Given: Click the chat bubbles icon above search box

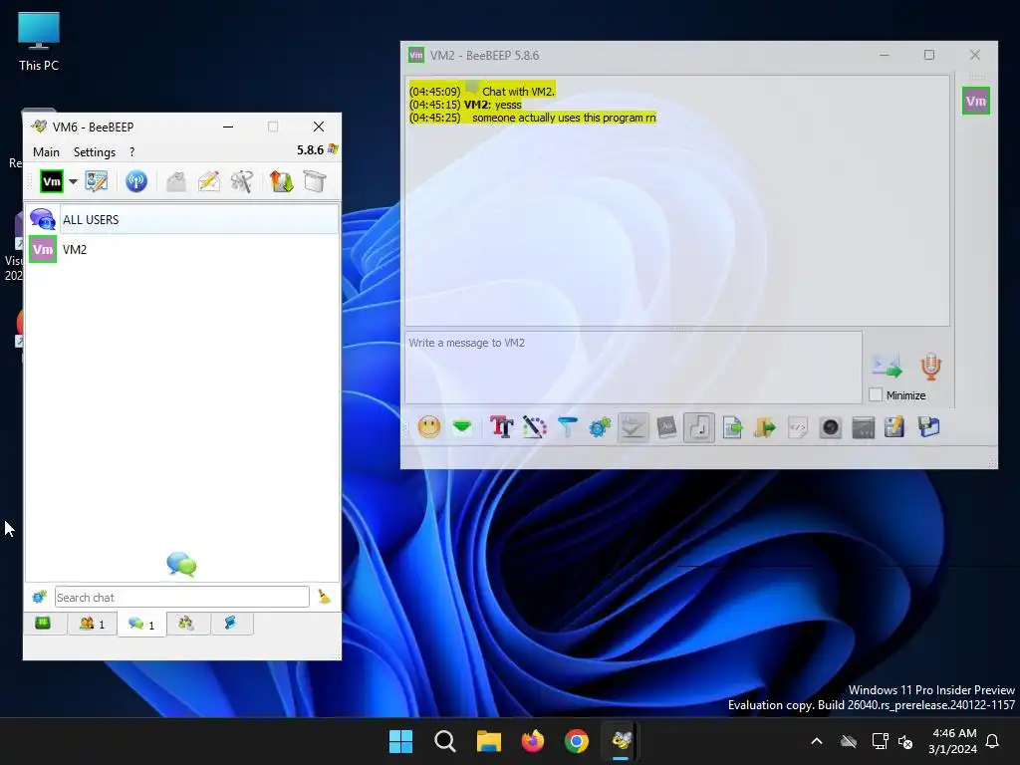Looking at the screenshot, I should pyautogui.click(x=181, y=564).
